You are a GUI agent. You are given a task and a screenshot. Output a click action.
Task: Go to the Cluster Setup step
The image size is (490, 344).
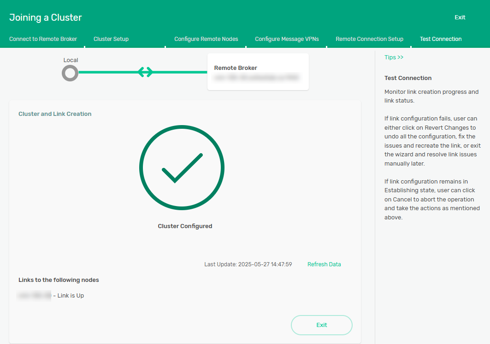click(x=111, y=39)
